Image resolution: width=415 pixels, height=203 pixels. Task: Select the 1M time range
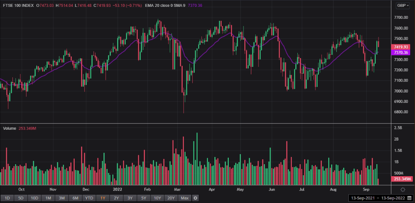point(48,198)
